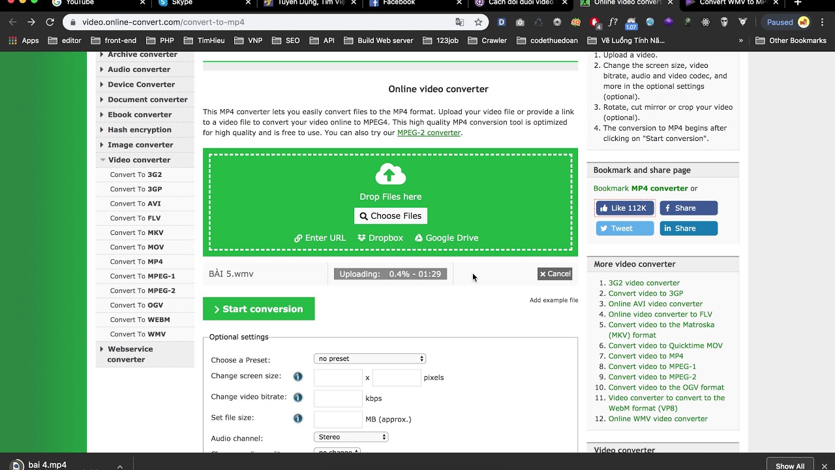The image size is (835, 470).
Task: Click the Paused profile button
Action: (x=787, y=22)
